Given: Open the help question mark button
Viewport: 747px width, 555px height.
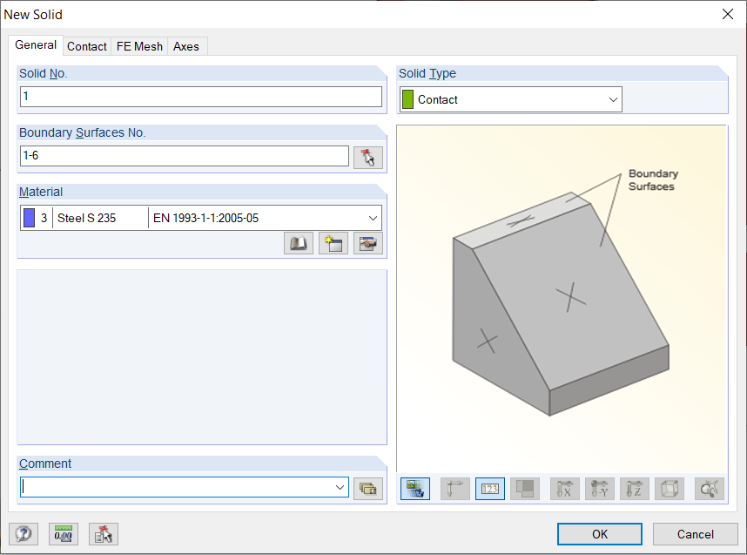Looking at the screenshot, I should (24, 534).
